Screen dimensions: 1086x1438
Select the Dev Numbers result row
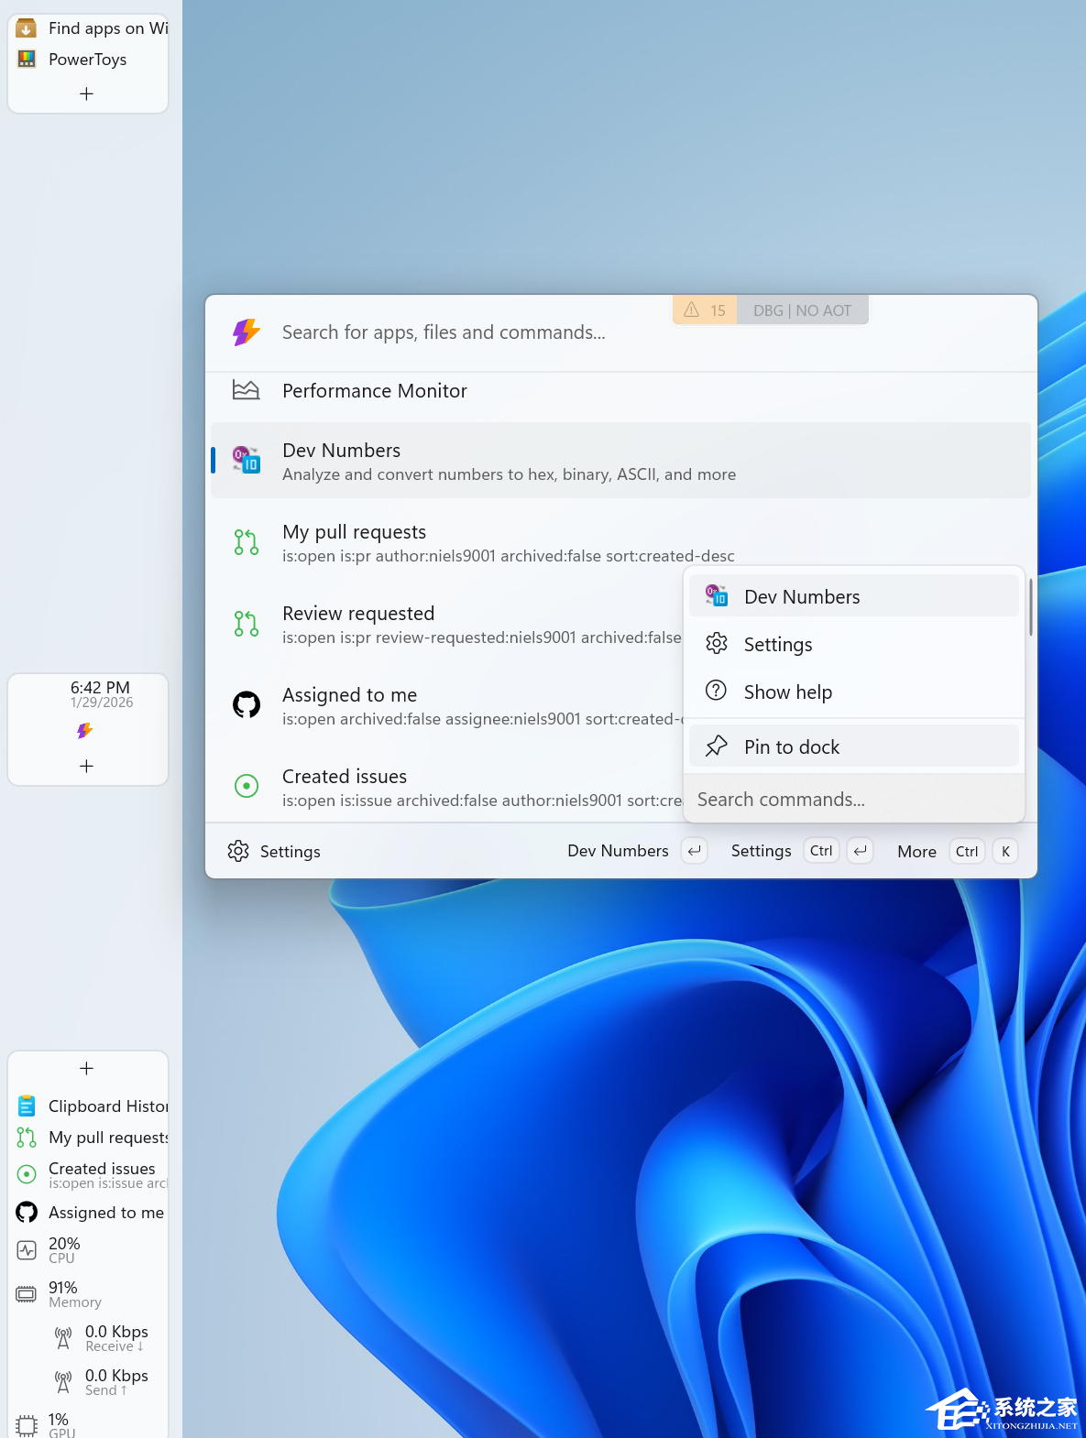pyautogui.click(x=620, y=461)
